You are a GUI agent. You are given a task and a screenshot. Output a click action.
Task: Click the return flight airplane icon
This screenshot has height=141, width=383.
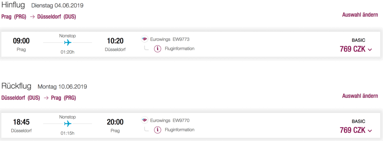[68, 123]
